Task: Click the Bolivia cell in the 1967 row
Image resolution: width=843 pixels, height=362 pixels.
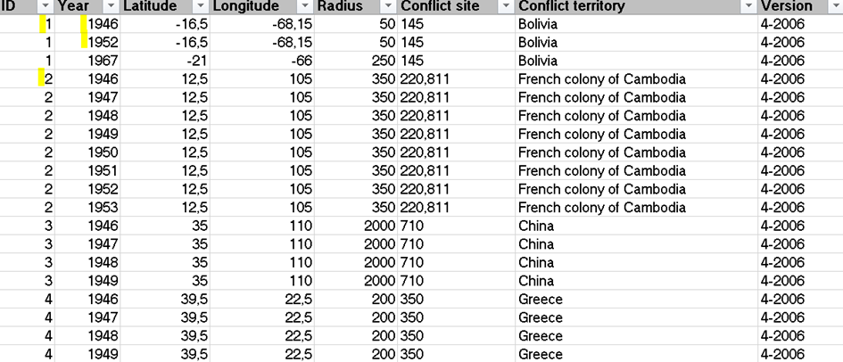Action: (637, 61)
